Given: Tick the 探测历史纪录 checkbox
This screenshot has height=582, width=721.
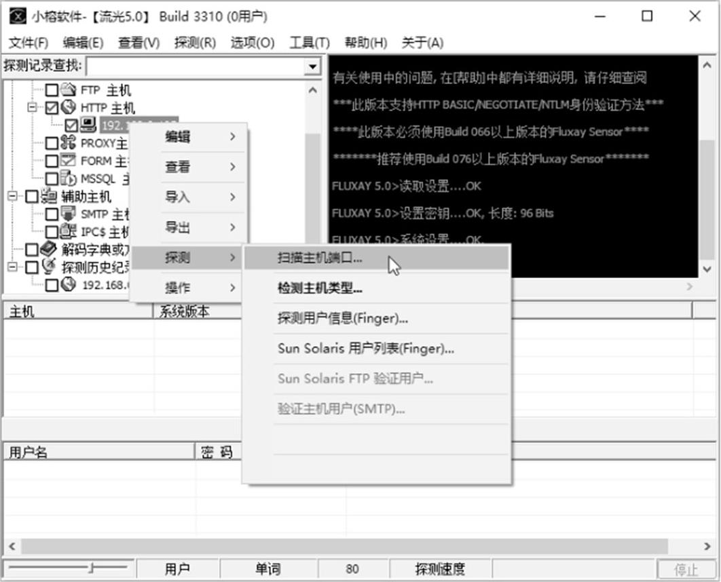Looking at the screenshot, I should point(32,267).
